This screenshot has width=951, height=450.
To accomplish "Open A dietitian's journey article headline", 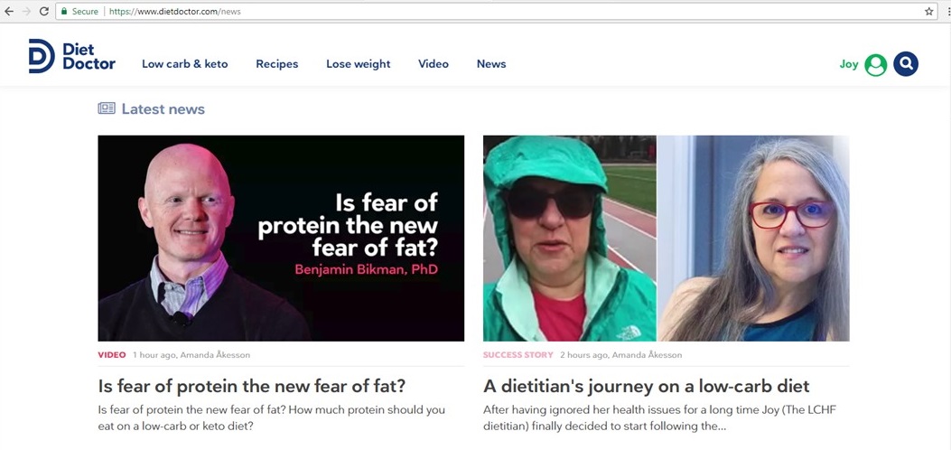I will click(x=647, y=387).
